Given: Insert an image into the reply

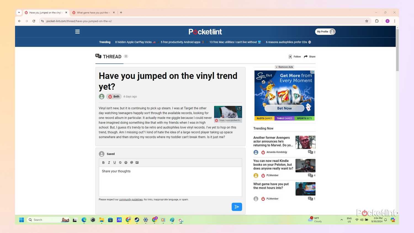Looking at the screenshot, I should pos(137,163).
